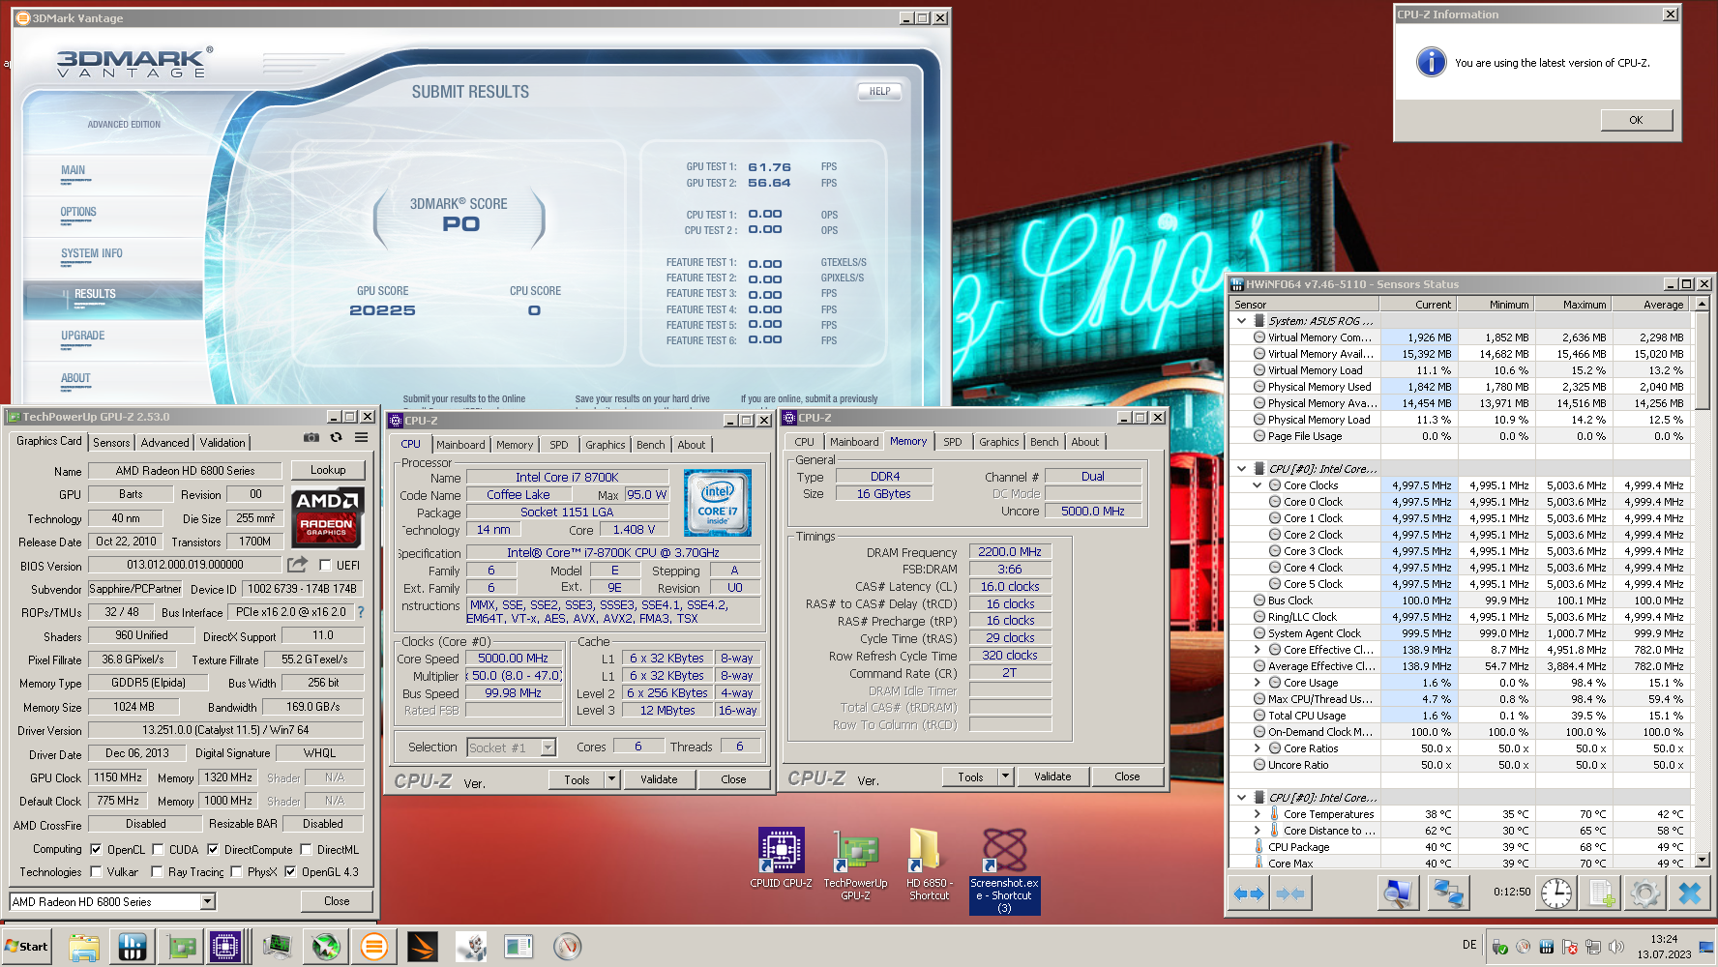Click HWiNFO network monitors icon
Image resolution: width=1718 pixels, height=967 pixels.
1448,894
